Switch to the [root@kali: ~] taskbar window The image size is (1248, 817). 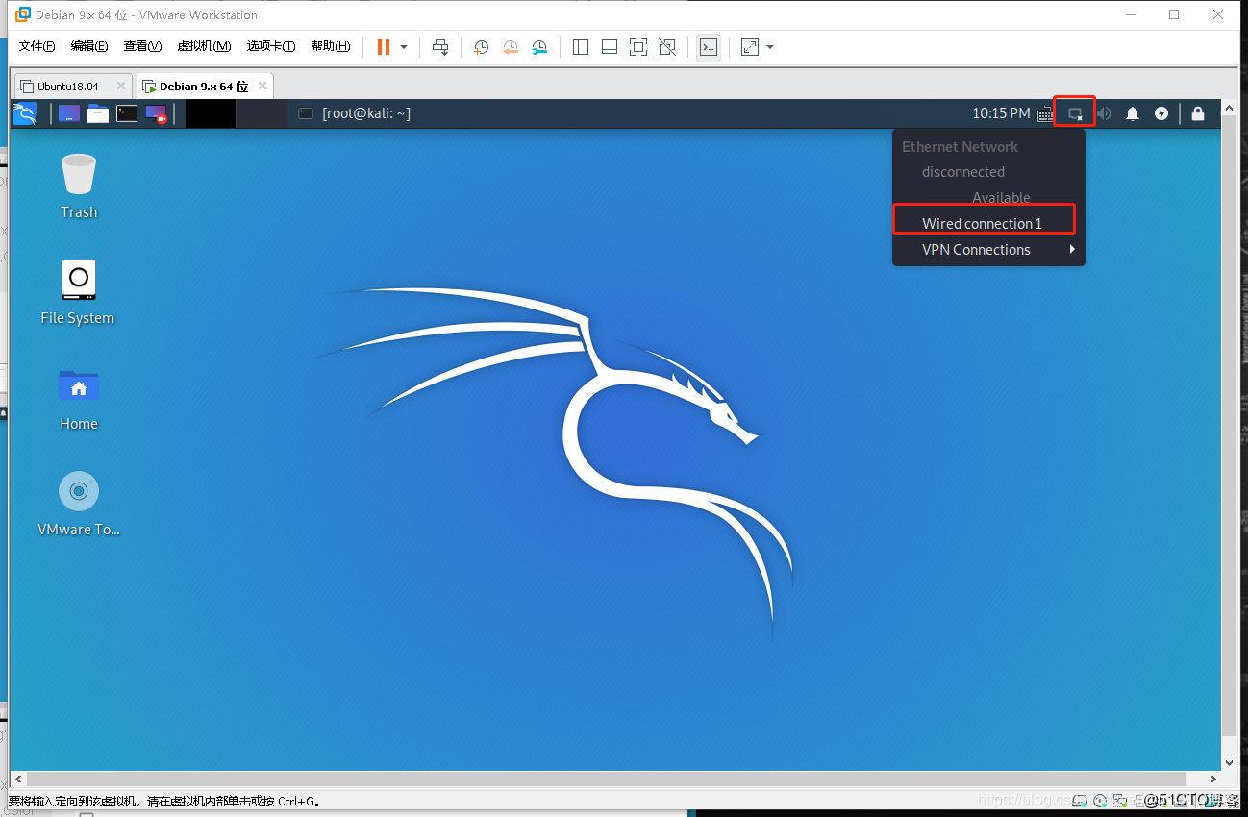click(x=355, y=113)
